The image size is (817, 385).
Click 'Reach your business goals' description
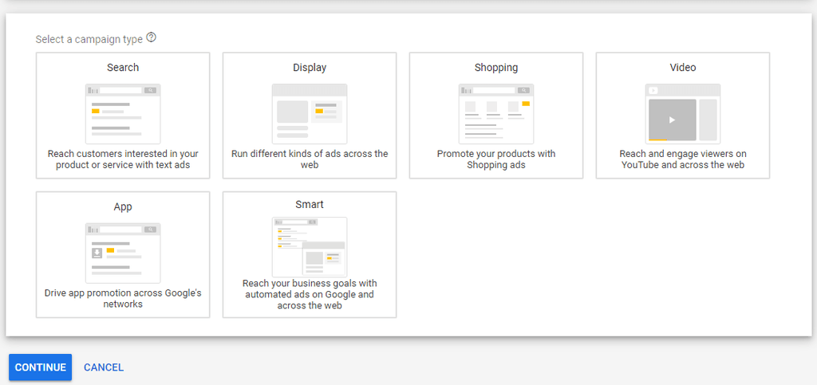(x=310, y=294)
